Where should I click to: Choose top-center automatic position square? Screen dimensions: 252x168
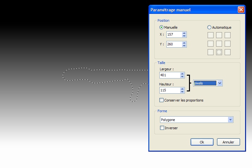[219, 35]
